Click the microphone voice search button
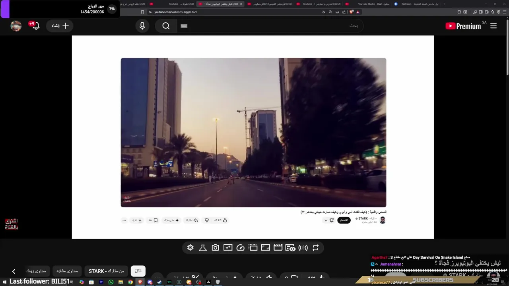This screenshot has width=509, height=286. coord(142,26)
